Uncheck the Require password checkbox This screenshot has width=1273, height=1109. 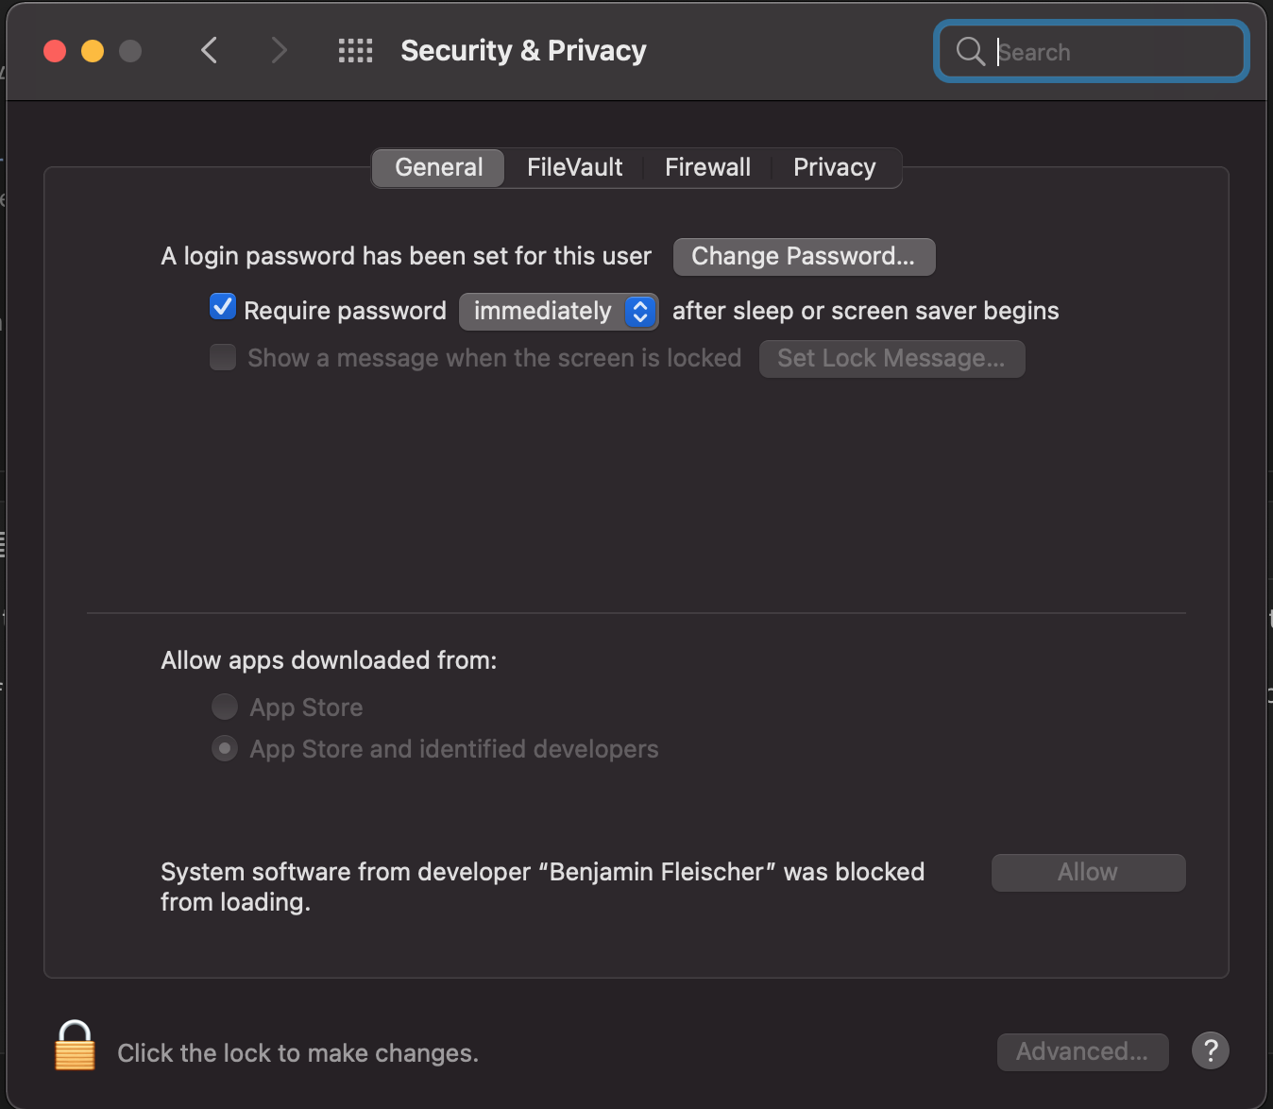click(x=223, y=308)
